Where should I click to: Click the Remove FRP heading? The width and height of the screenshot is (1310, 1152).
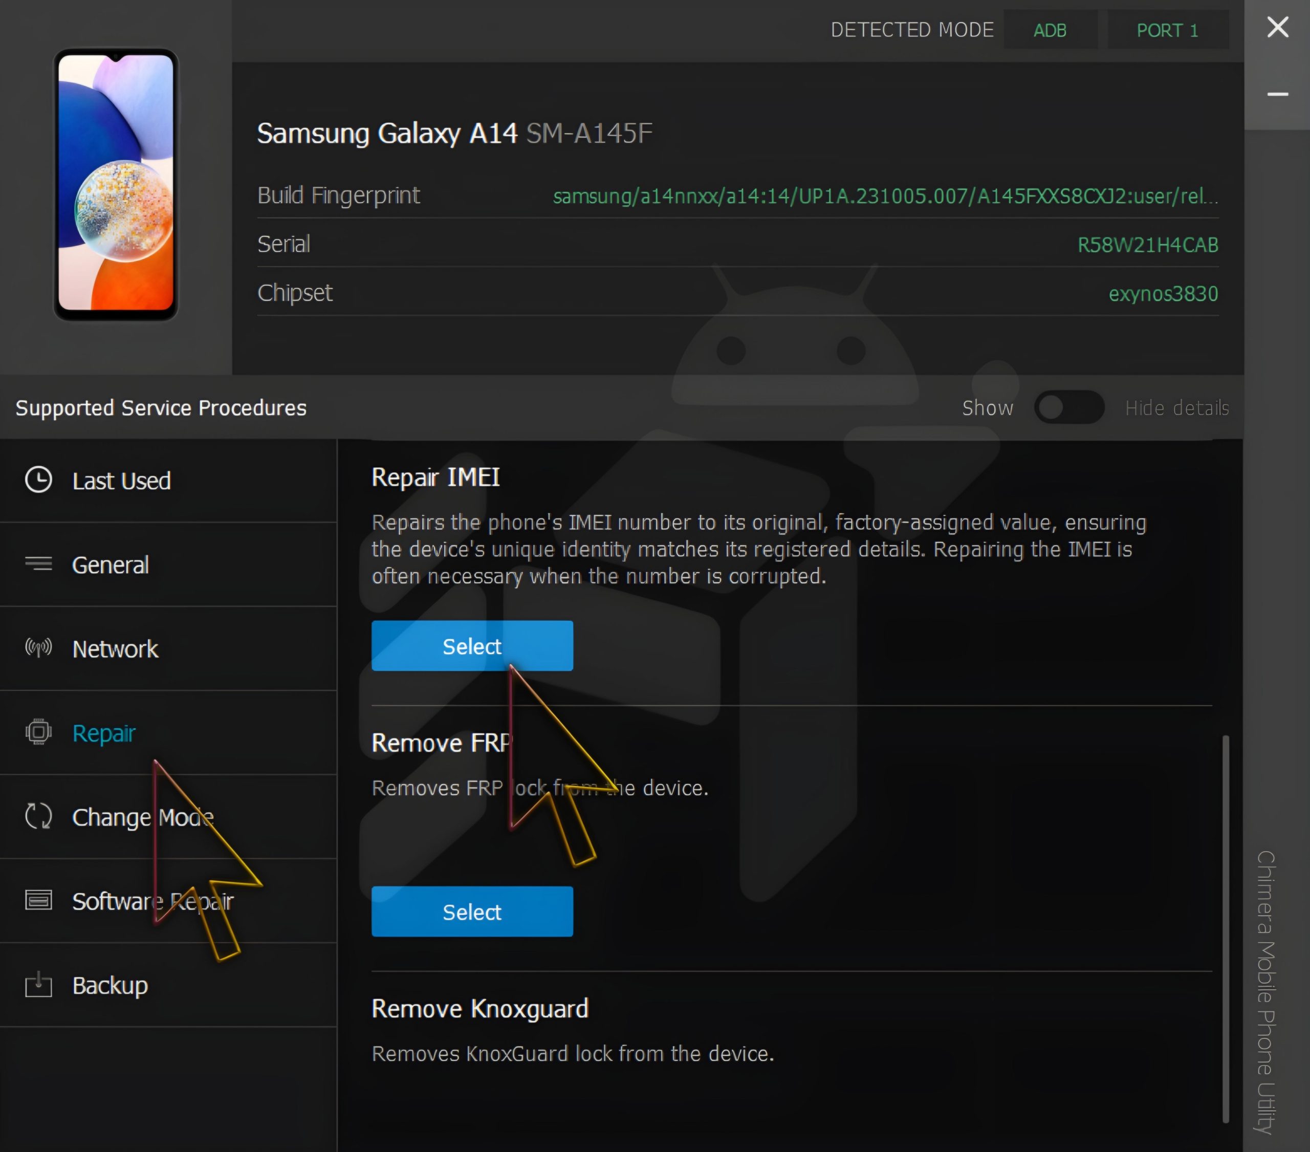coord(442,743)
